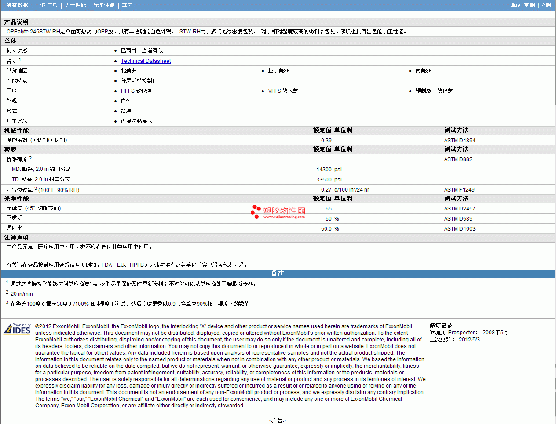The height and width of the screenshot is (424, 556).
Task: Select the 2008年5月 added-to-Prospector date
Action: point(495,333)
